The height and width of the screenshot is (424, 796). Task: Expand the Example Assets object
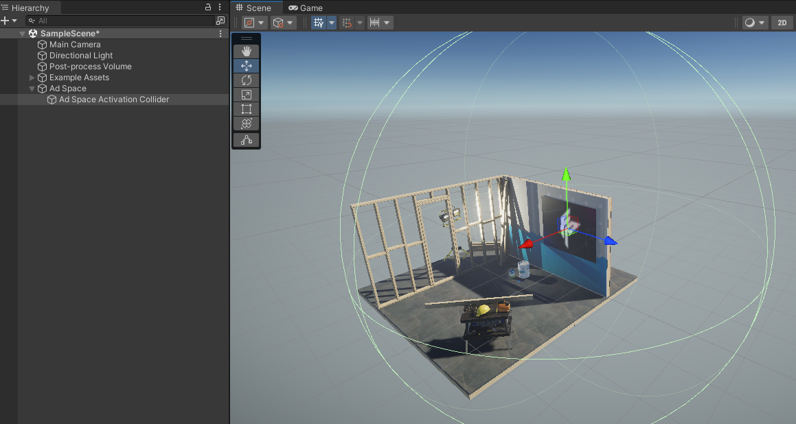point(32,78)
